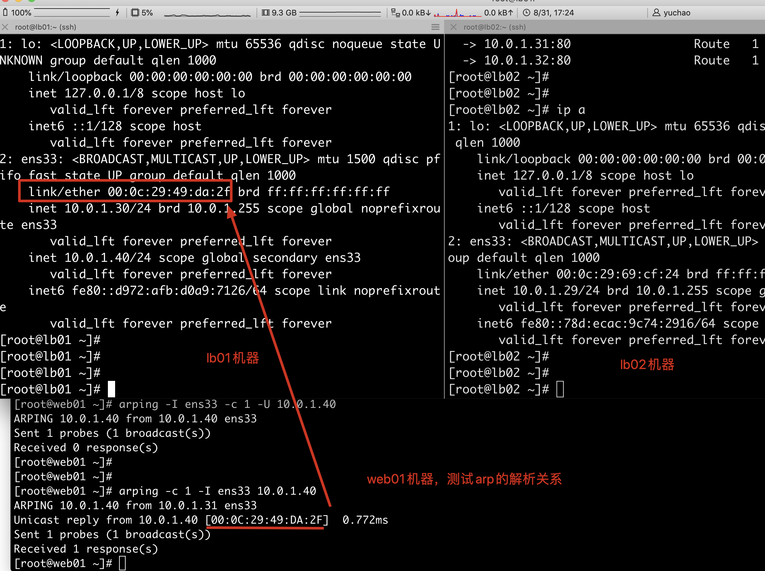The width and height of the screenshot is (765, 571).
Task: Click 'inet6 fe80::d972:afb:d0a9:7126/64' on lb01
Action: [148, 291]
